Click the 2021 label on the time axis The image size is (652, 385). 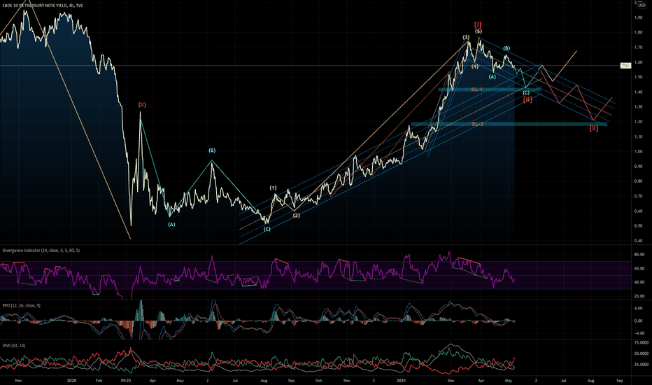click(402, 380)
